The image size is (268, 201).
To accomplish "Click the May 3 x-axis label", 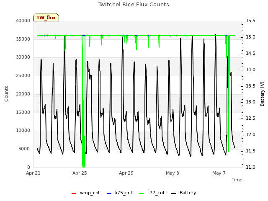I will point(173,173).
